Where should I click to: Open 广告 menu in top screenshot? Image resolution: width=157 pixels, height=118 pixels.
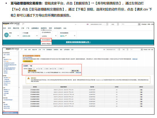click(x=28, y=28)
